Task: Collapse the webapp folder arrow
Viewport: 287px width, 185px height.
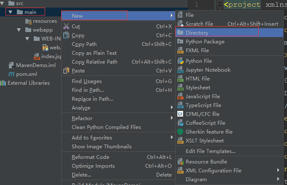Action: point(19,30)
